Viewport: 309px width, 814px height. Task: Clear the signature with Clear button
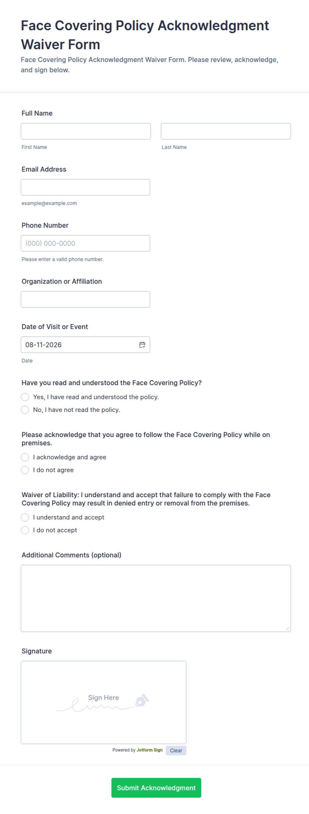[x=176, y=750]
